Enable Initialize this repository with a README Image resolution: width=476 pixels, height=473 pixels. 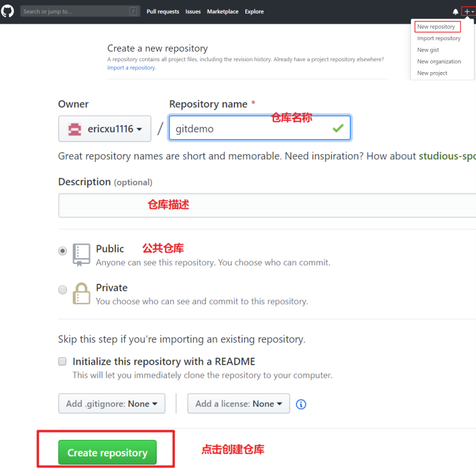point(62,361)
